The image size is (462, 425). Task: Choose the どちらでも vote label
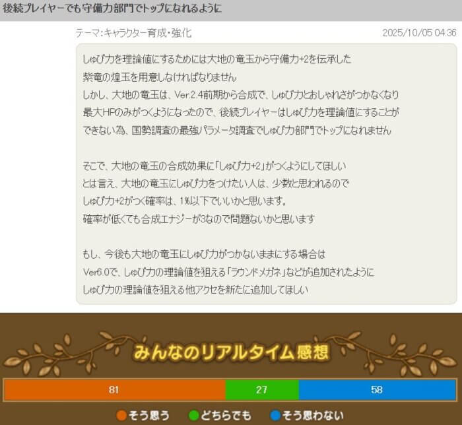226,415
